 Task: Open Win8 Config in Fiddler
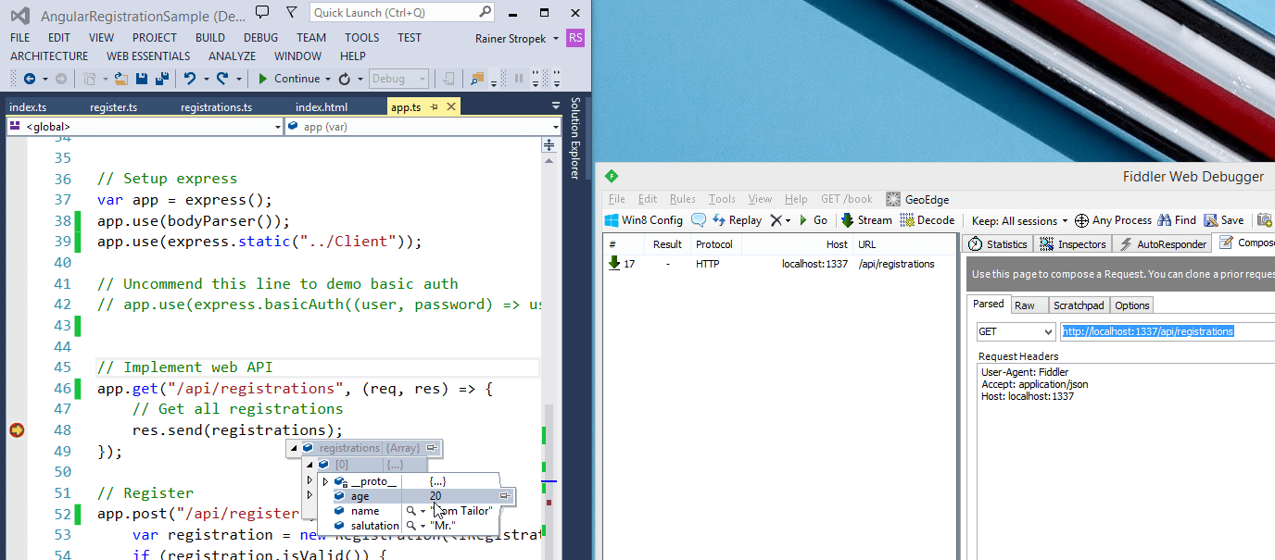[x=642, y=220]
